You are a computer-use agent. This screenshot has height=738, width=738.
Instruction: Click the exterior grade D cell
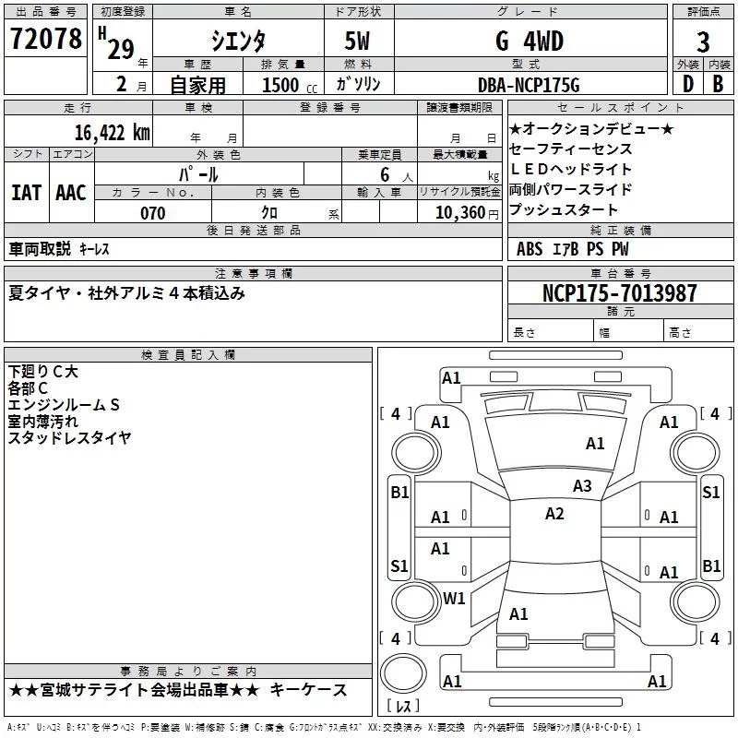tap(687, 83)
